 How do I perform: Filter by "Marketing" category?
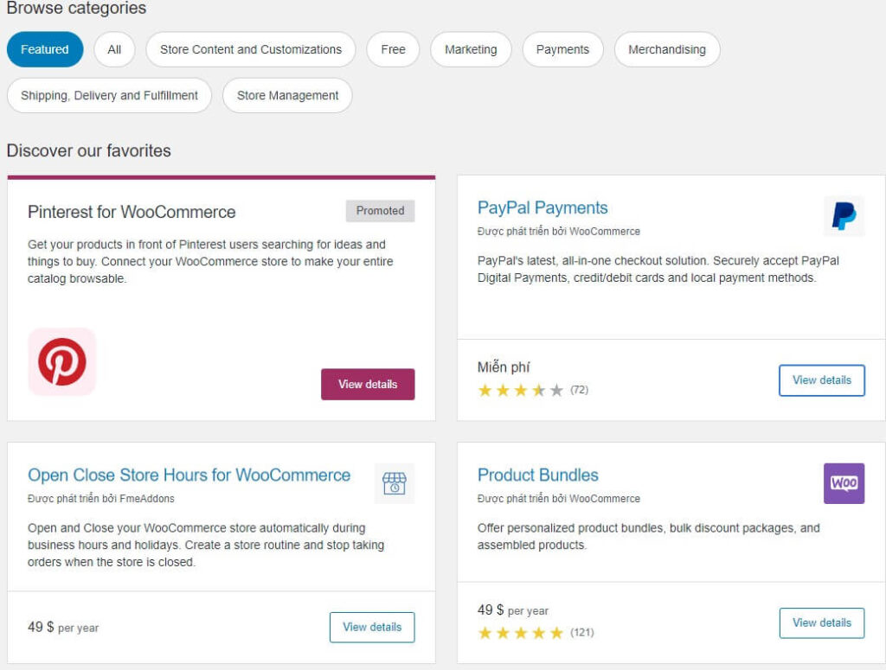(471, 49)
